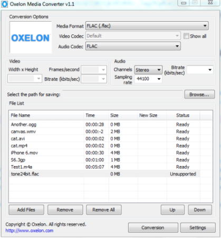The height and width of the screenshot is (238, 221).
Task: Select the Another.ogg file row
Action: click(104, 124)
